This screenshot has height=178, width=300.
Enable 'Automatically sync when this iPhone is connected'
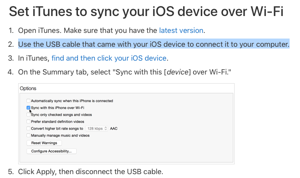pyautogui.click(x=29, y=101)
